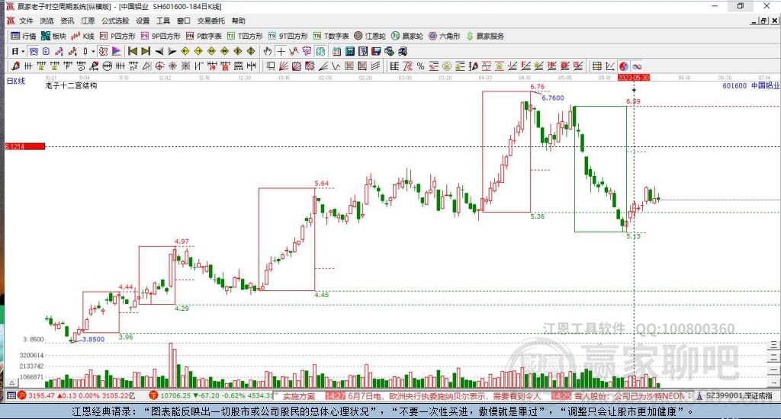Viewport: 781px width, 419px height.
Task: Select the 2023-05-30 date marker
Action: click(x=634, y=78)
